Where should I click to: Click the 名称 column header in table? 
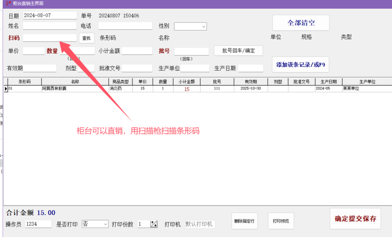point(75,82)
